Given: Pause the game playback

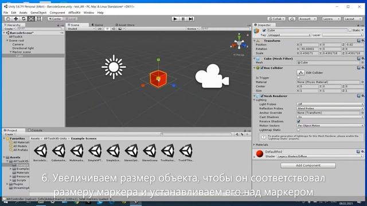Looking at the screenshot, I should [183, 19].
